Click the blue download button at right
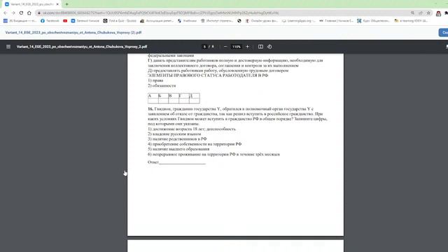Image resolution: width=448 pixels, height=252 pixels. [x=443, y=33]
